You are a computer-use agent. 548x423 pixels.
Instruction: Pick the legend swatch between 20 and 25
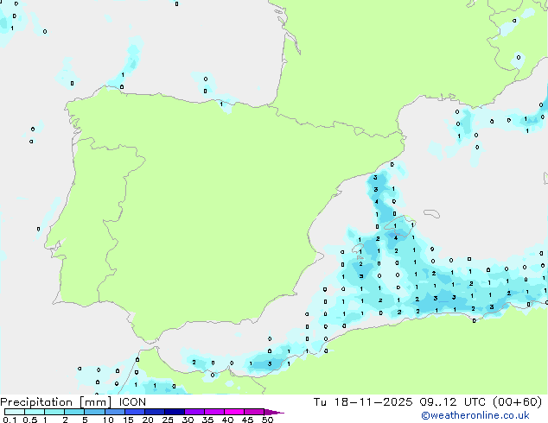[155, 412]
